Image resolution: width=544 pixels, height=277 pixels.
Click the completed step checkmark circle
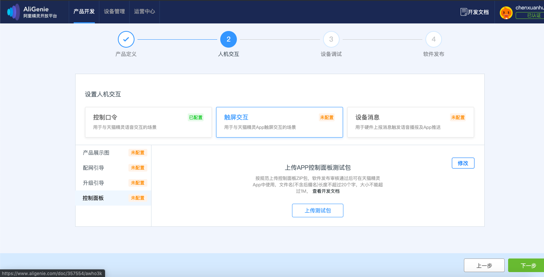[126, 39]
